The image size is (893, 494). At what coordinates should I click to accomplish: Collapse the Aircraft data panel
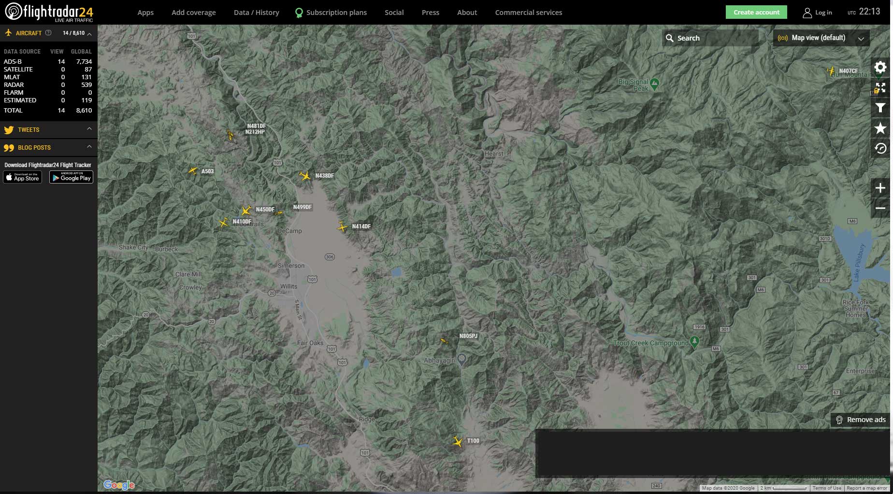click(89, 33)
